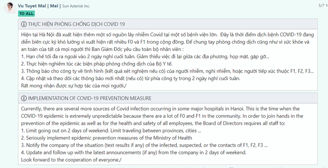Click the Sun Asterisk Inc. organization label
The image size is (328, 168).
(76, 6)
